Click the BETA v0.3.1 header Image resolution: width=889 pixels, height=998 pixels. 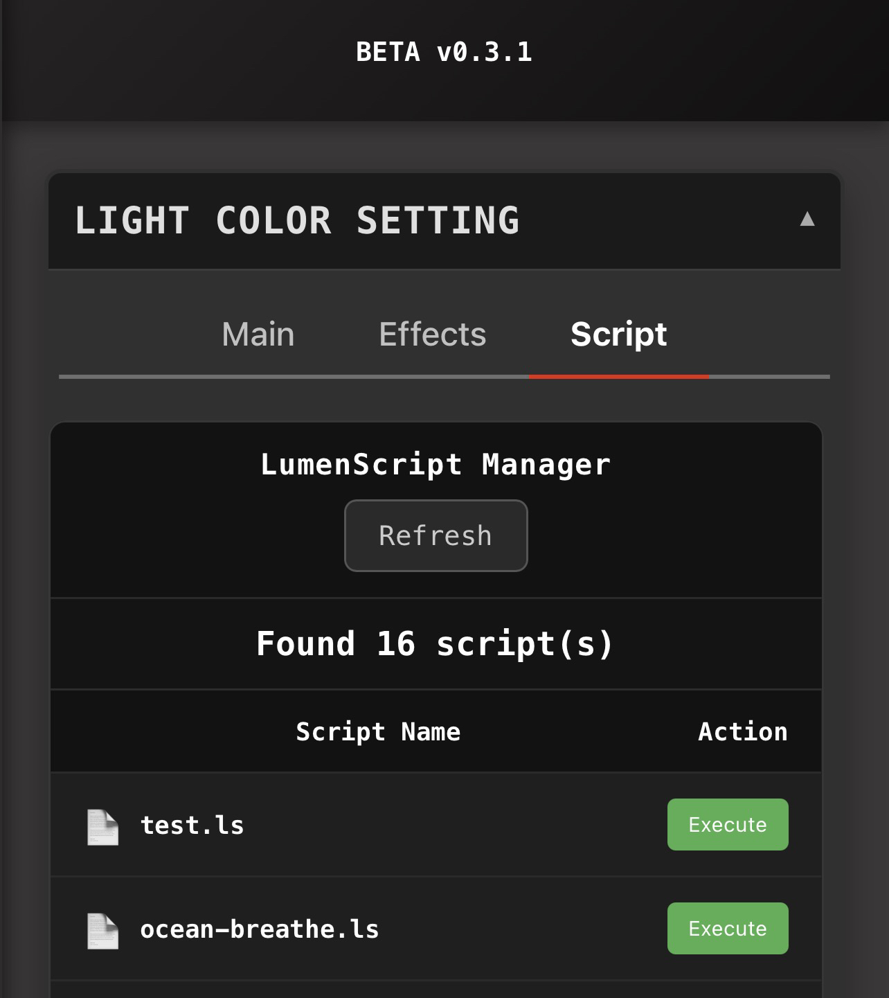click(444, 51)
